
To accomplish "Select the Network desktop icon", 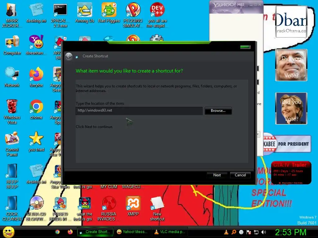I will [12, 77].
